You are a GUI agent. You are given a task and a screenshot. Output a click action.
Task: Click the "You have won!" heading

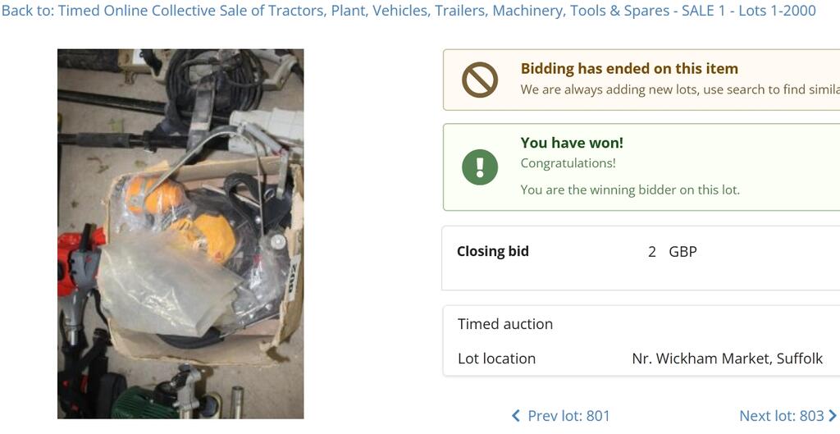tap(572, 143)
